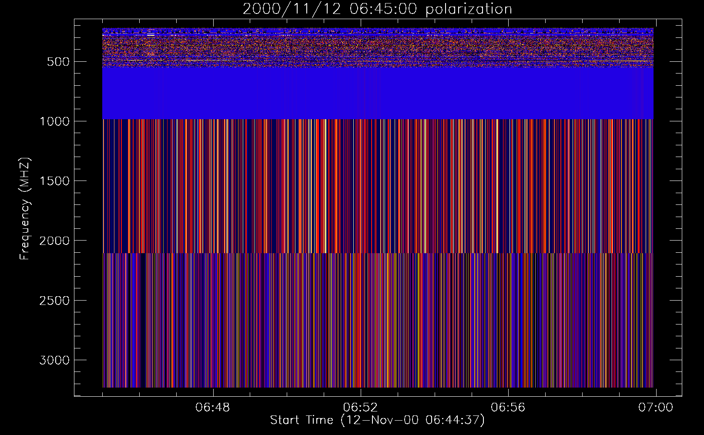Click the 1000 frequency tick label
Screen dimensions: 704x435
pos(55,121)
